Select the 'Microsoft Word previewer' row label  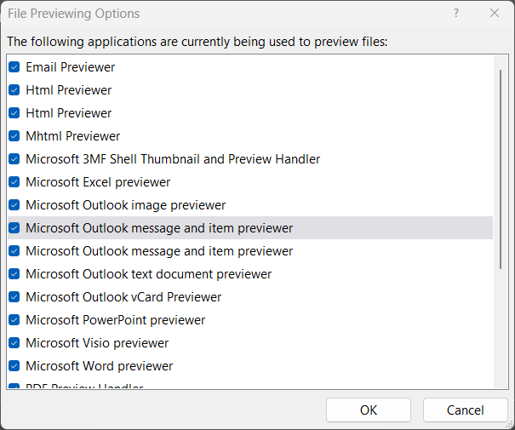[x=100, y=366]
